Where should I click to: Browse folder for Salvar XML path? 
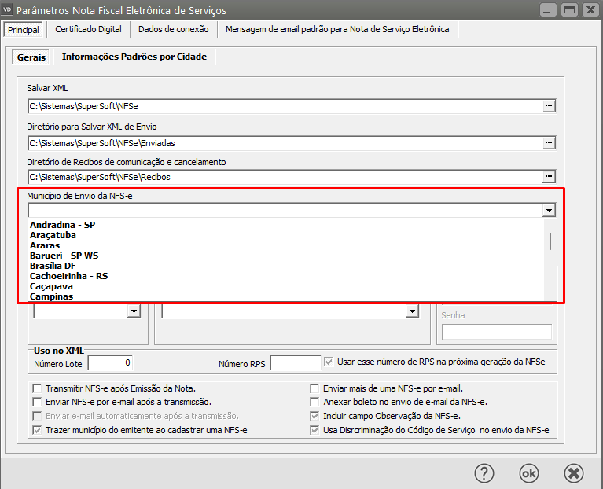coord(549,105)
